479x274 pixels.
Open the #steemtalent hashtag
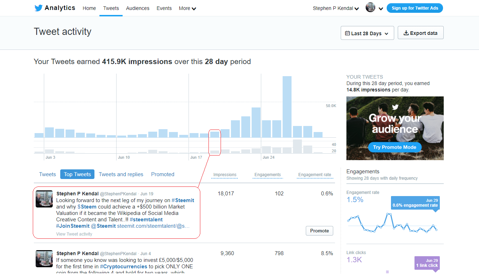[146, 220]
